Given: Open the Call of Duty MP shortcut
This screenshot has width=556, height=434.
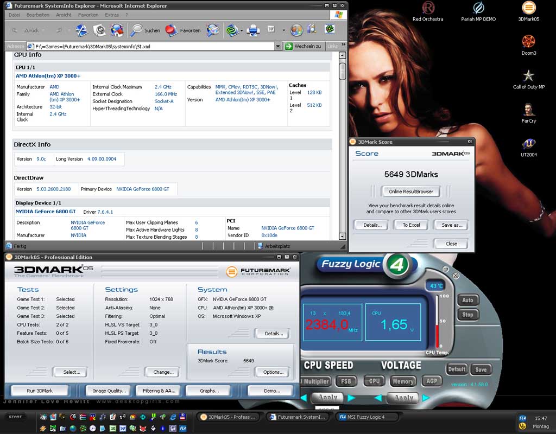Looking at the screenshot, I should (528, 79).
